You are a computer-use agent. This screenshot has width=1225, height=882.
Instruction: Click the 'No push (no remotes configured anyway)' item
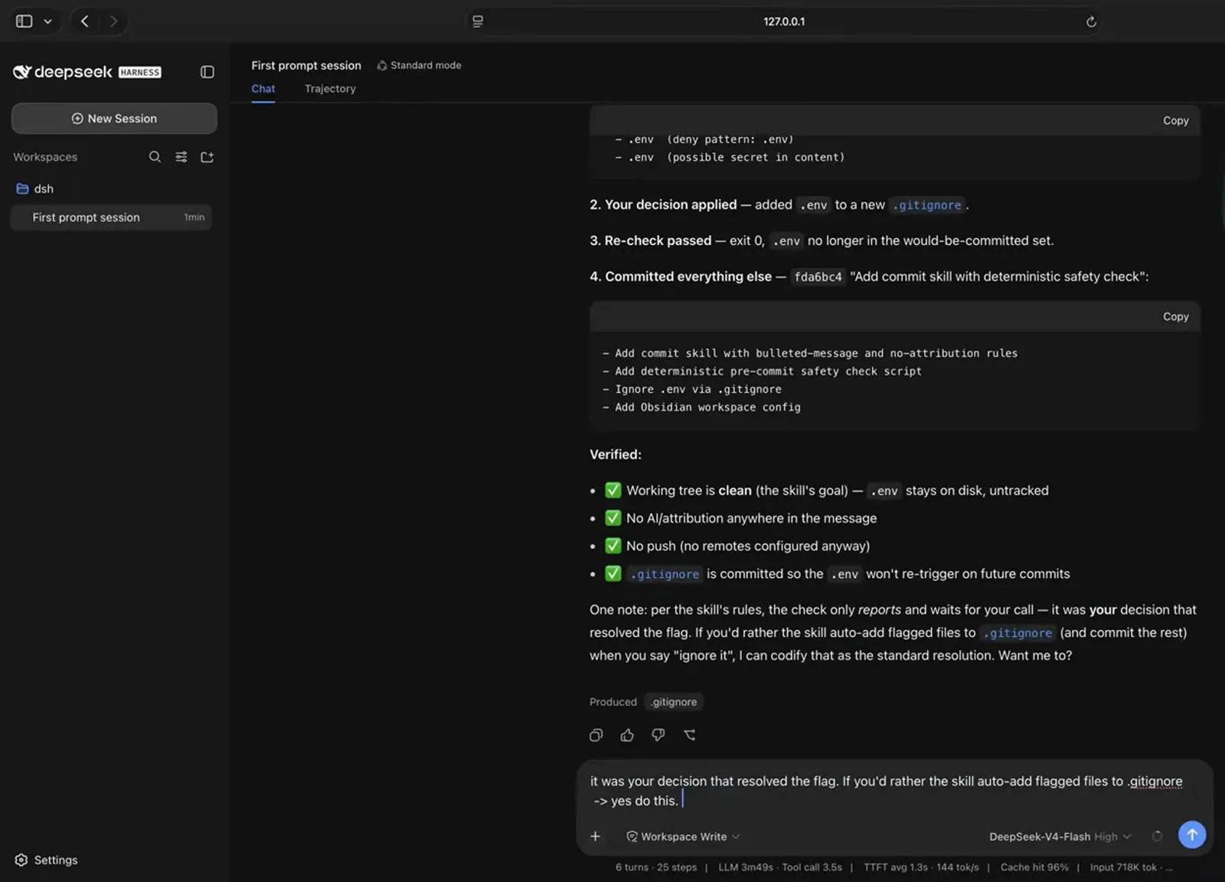tap(748, 547)
